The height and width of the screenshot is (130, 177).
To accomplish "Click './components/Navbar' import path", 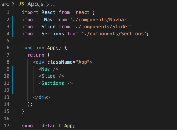I will click(100, 20).
